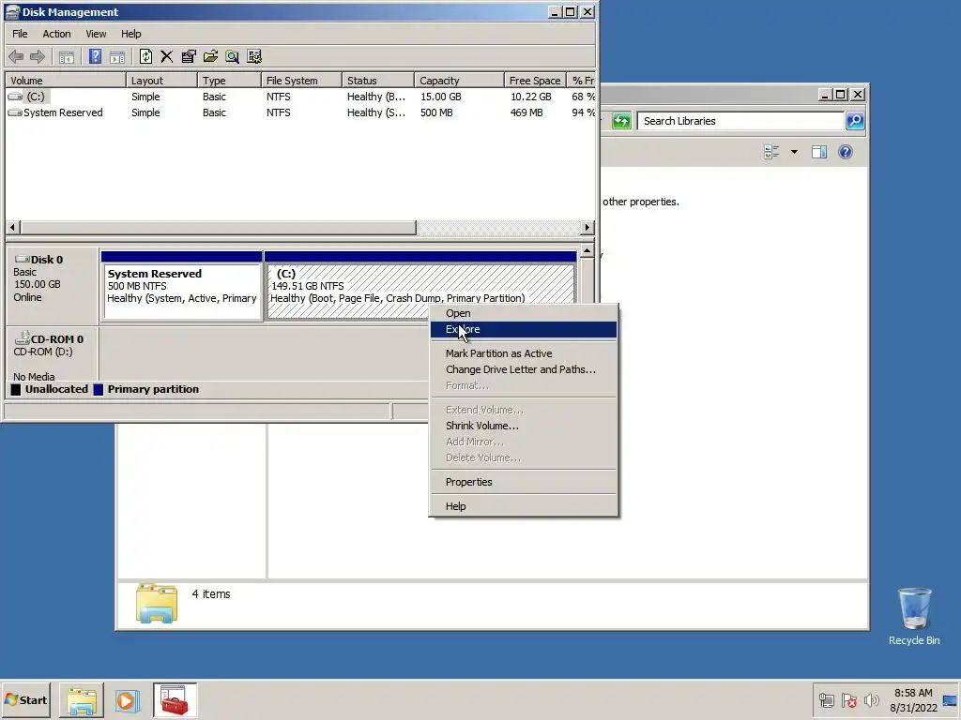Select the System Reserved partition block
Viewport: 961px width, 720px height.
point(182,285)
